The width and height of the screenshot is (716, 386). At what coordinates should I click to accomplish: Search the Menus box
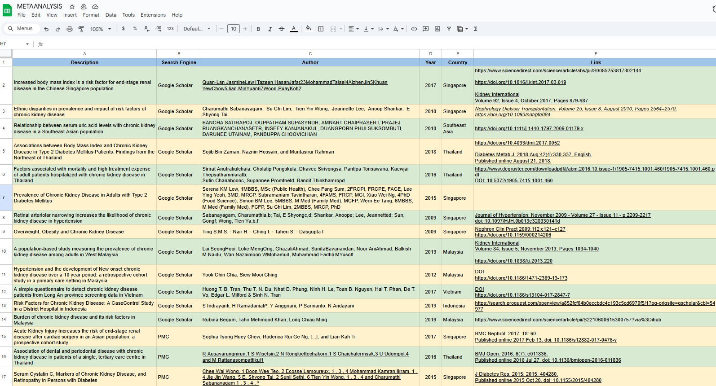point(21,29)
